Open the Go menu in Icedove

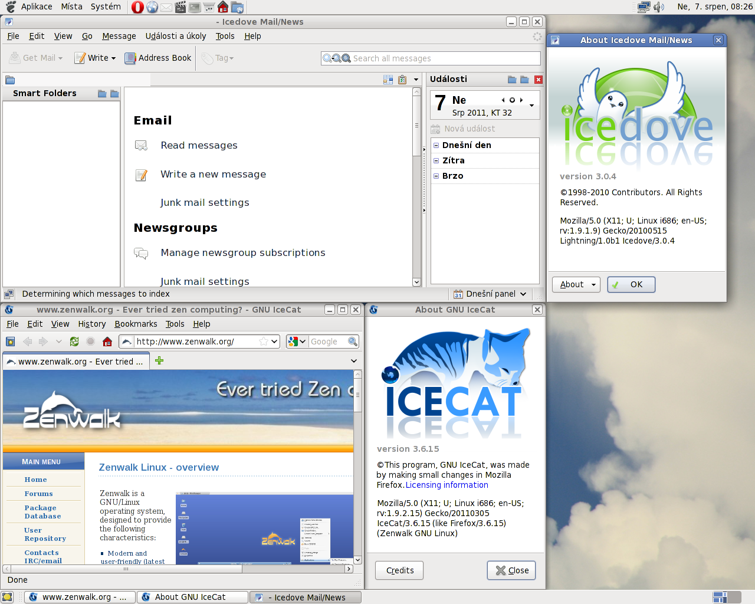(87, 36)
